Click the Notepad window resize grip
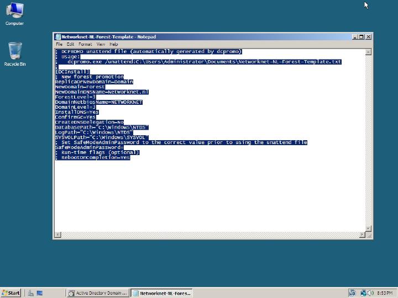Screen dimensions: 398x298 [x=369, y=235]
